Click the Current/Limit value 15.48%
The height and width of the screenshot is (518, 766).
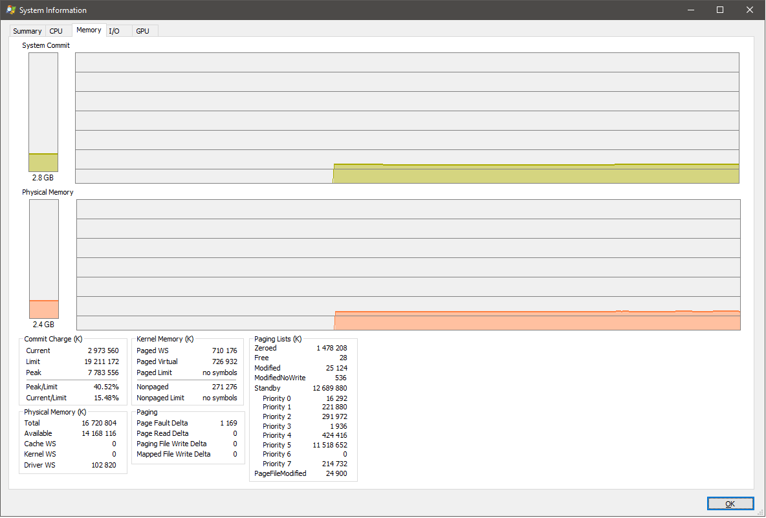point(107,398)
